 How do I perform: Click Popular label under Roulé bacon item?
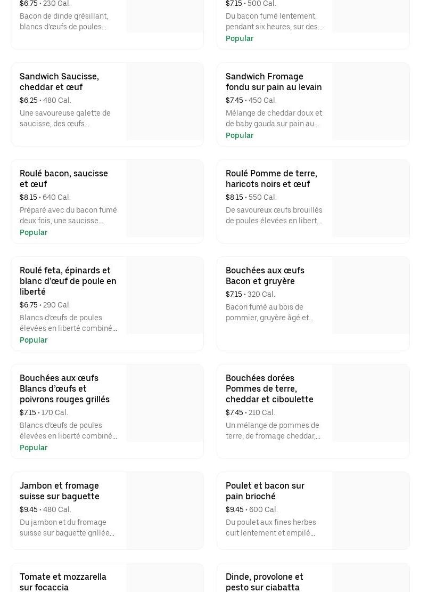34,232
